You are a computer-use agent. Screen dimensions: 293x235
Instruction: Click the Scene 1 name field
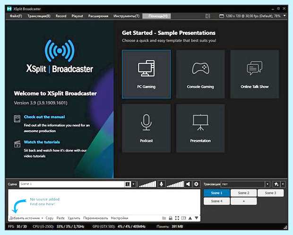72,184
